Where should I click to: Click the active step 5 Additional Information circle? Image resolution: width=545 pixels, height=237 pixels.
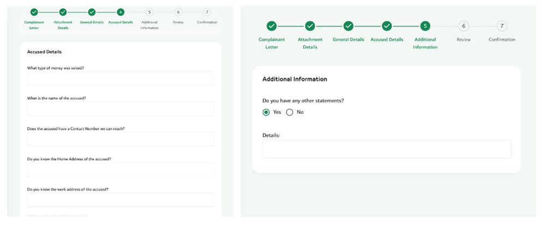[425, 26]
